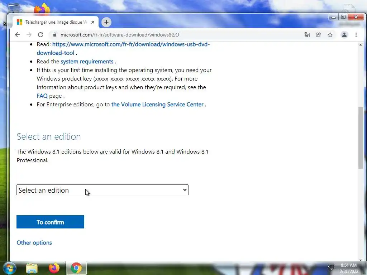
Task: Expand the Select an edition dropdown
Action: coord(102,190)
